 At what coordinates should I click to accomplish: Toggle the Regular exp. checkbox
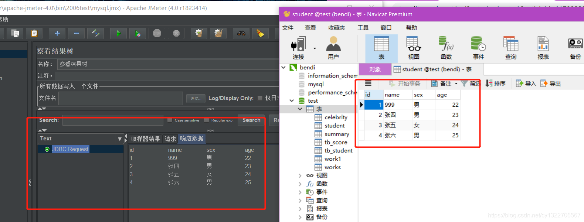coord(206,120)
